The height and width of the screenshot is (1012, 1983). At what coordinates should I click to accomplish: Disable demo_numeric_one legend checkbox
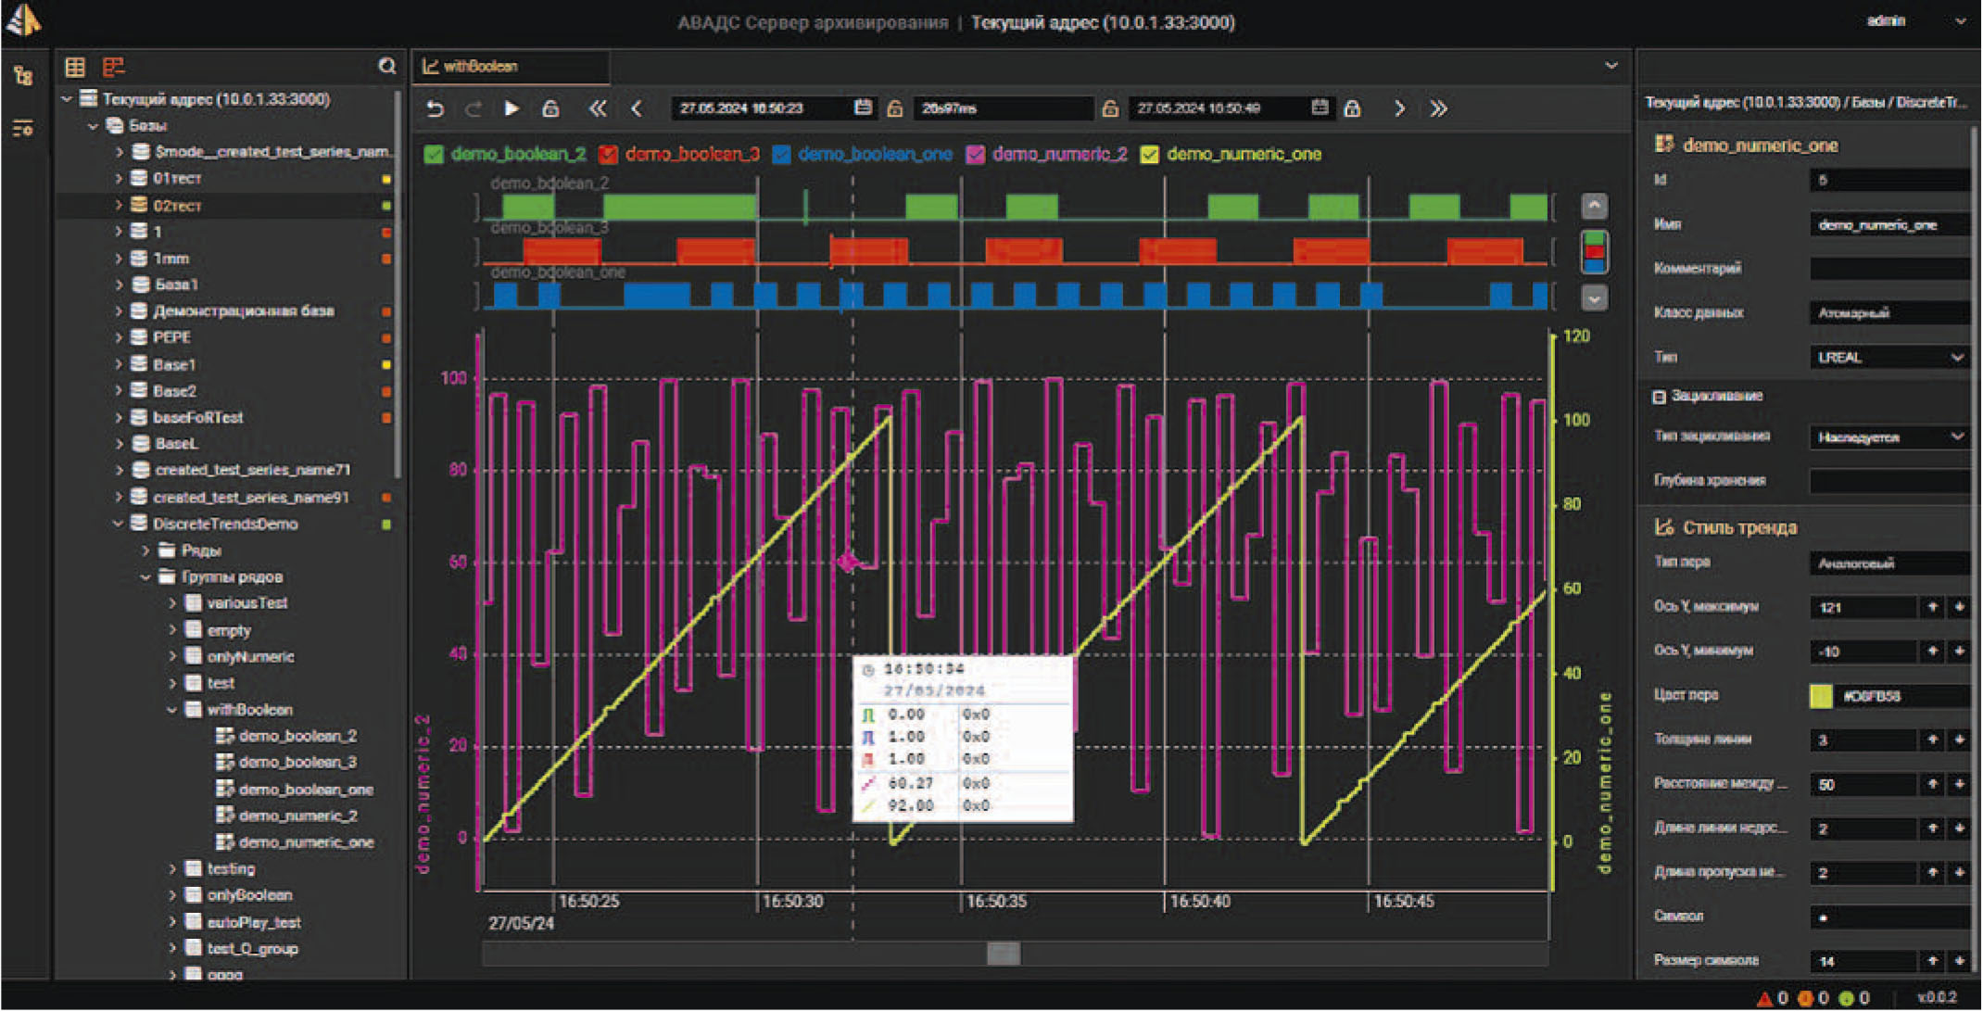coord(1149,155)
